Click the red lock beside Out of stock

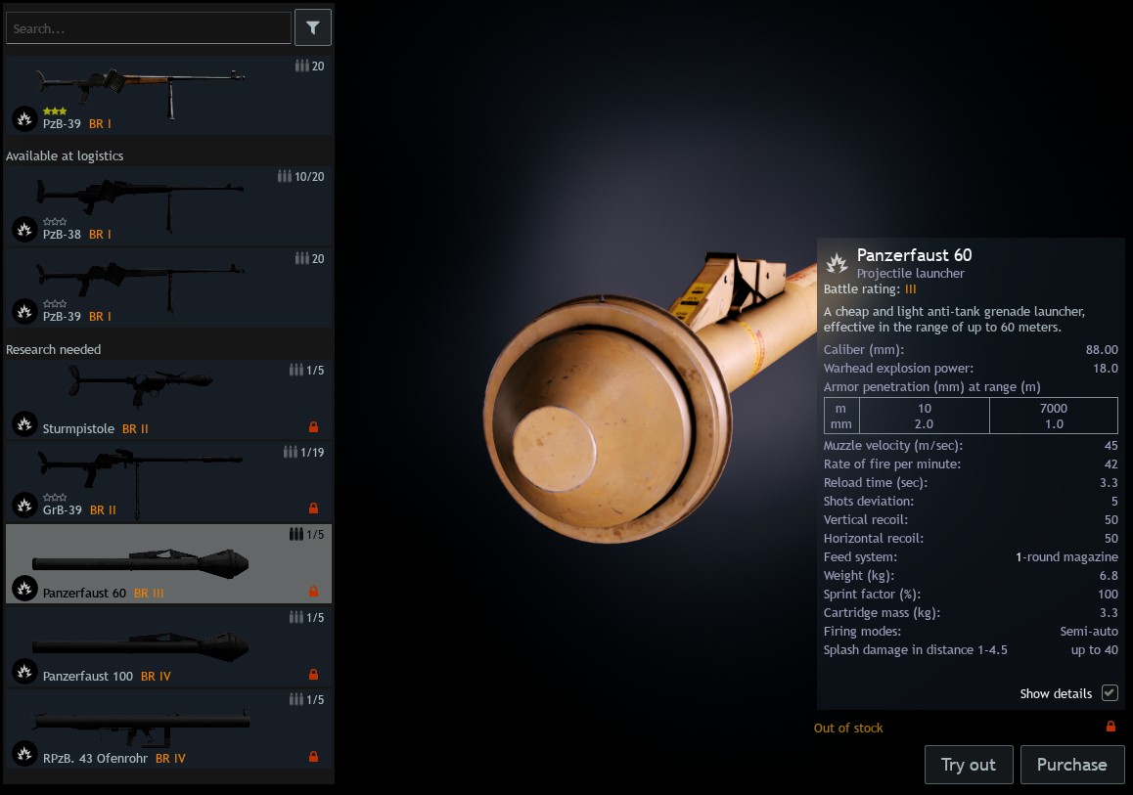1110,727
